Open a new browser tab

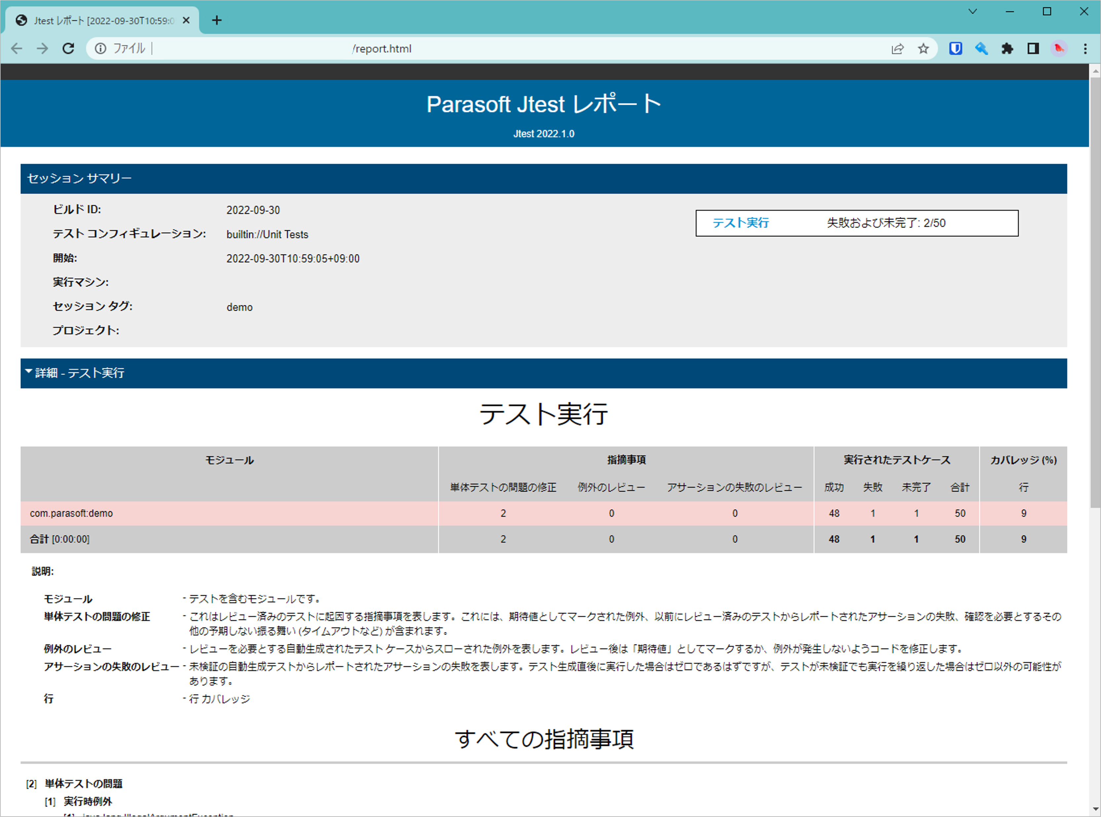(x=217, y=20)
